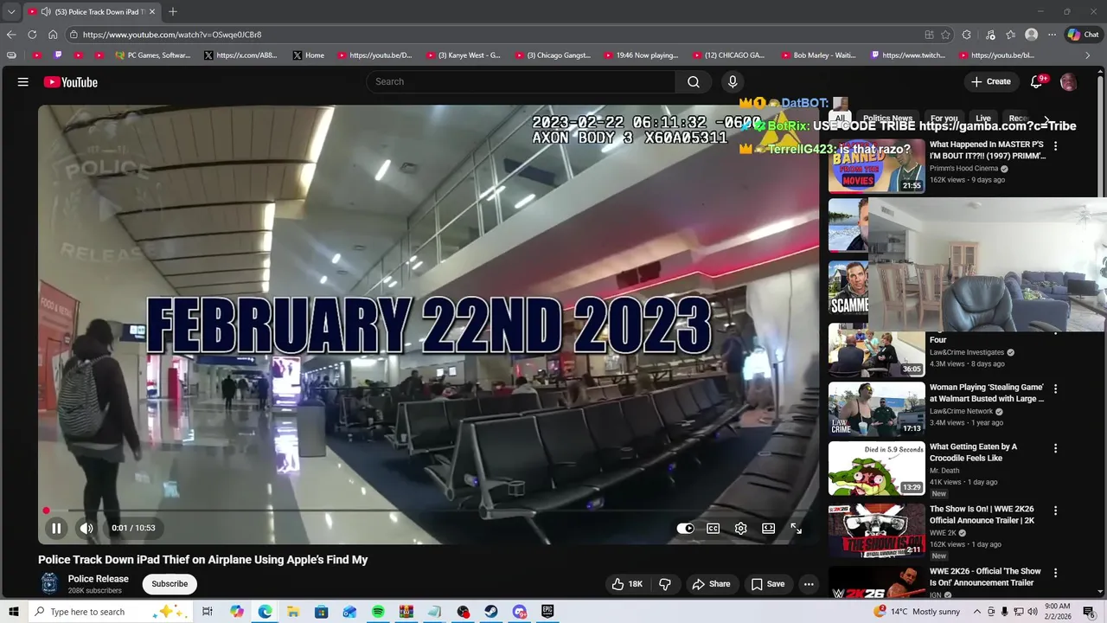The image size is (1107, 623).
Task: Open browser profile icon in the toolbar
Action: (1031, 35)
